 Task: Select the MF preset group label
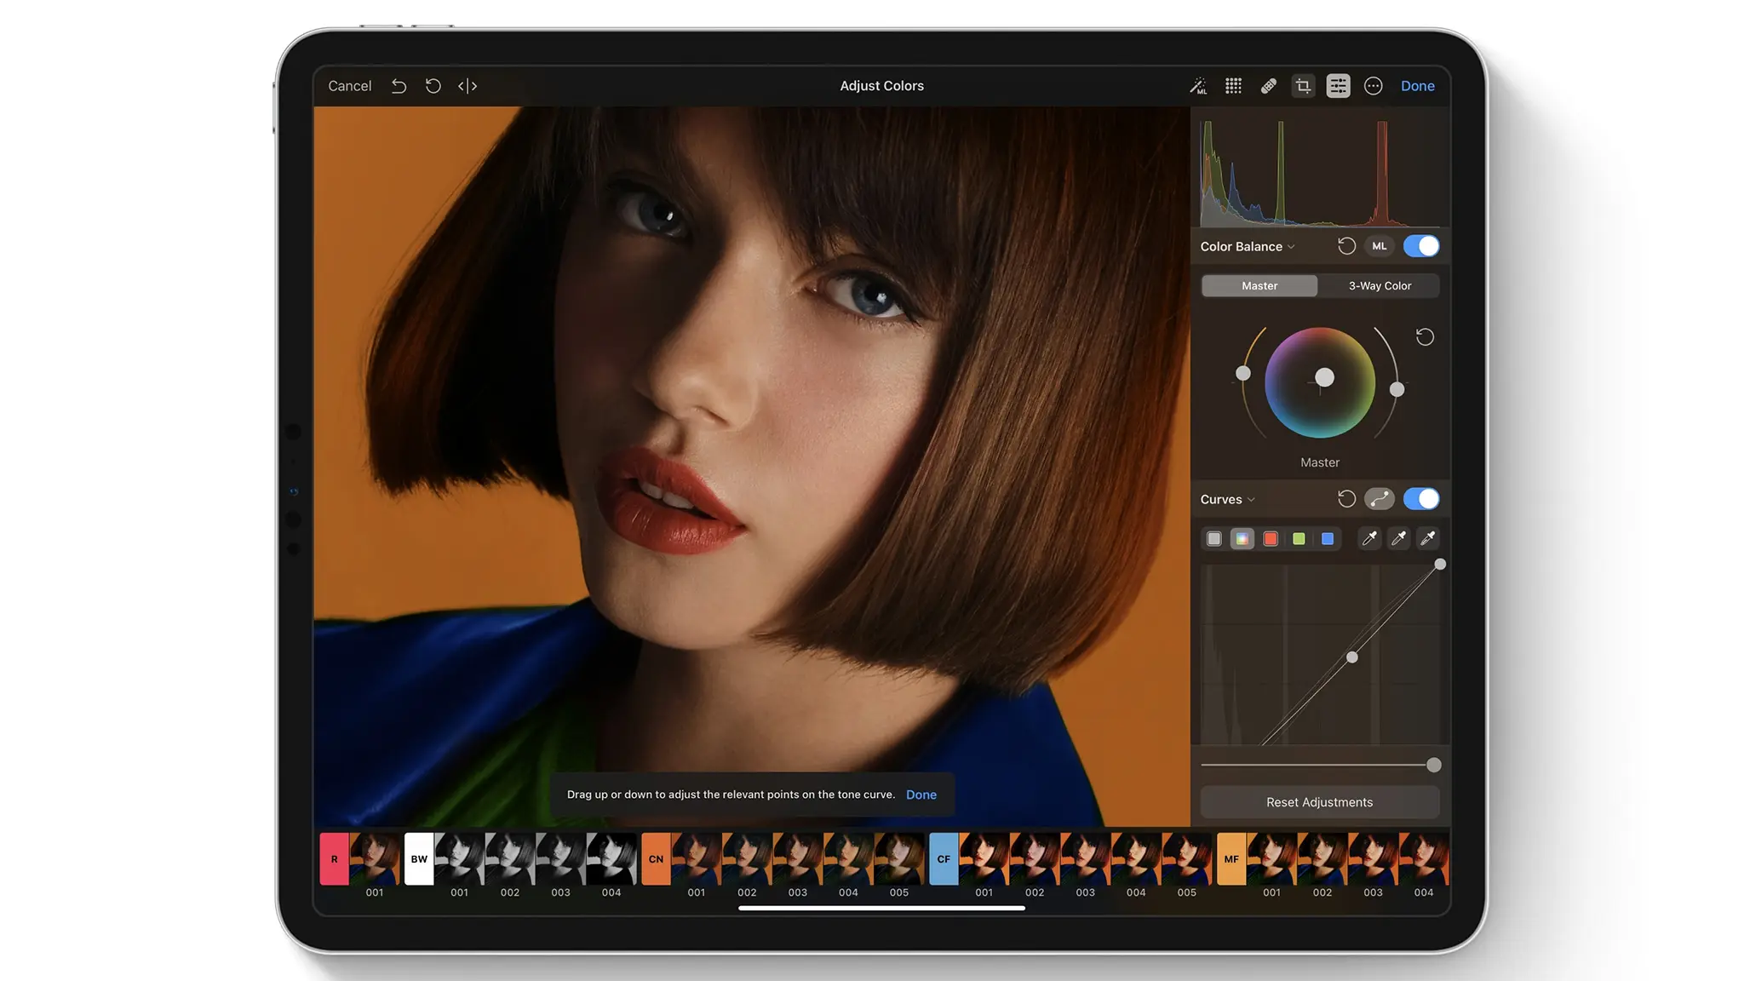point(1231,859)
